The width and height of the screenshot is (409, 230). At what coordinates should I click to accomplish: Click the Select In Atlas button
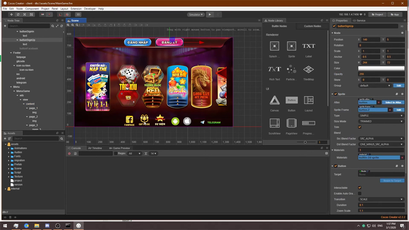coord(393,102)
